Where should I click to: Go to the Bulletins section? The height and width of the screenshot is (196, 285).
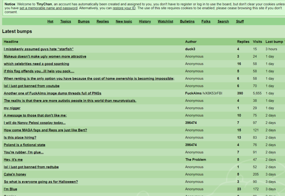(187, 22)
